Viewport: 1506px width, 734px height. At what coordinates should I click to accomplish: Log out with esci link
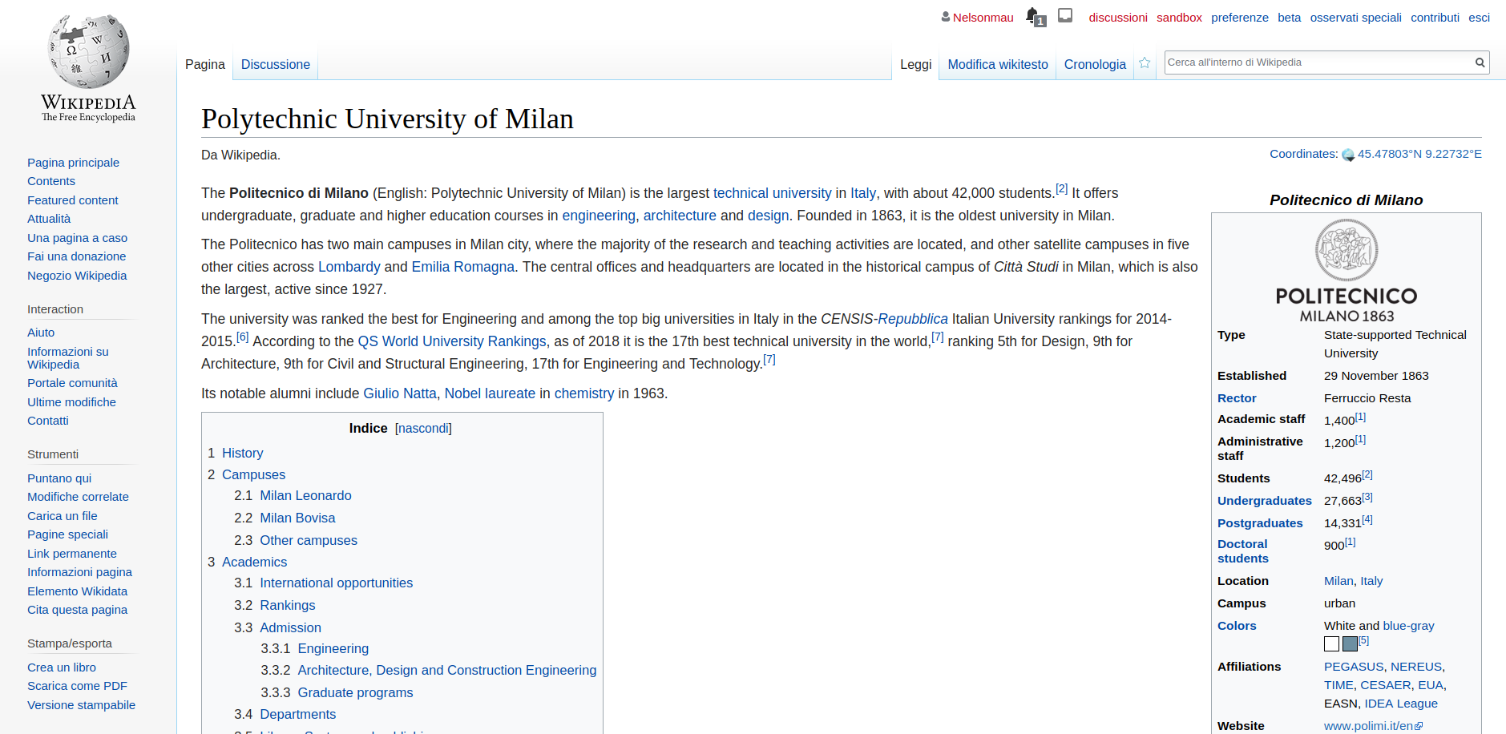click(x=1479, y=18)
